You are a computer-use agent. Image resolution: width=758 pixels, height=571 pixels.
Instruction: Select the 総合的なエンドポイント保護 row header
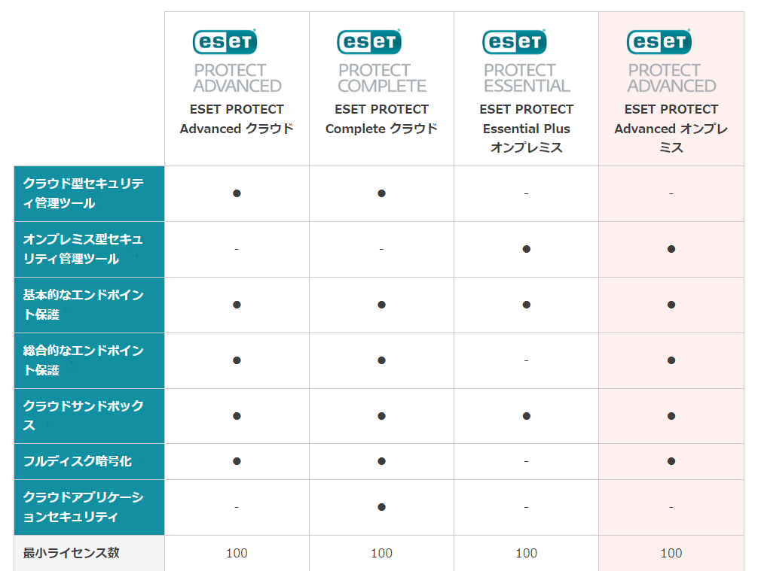coord(90,360)
